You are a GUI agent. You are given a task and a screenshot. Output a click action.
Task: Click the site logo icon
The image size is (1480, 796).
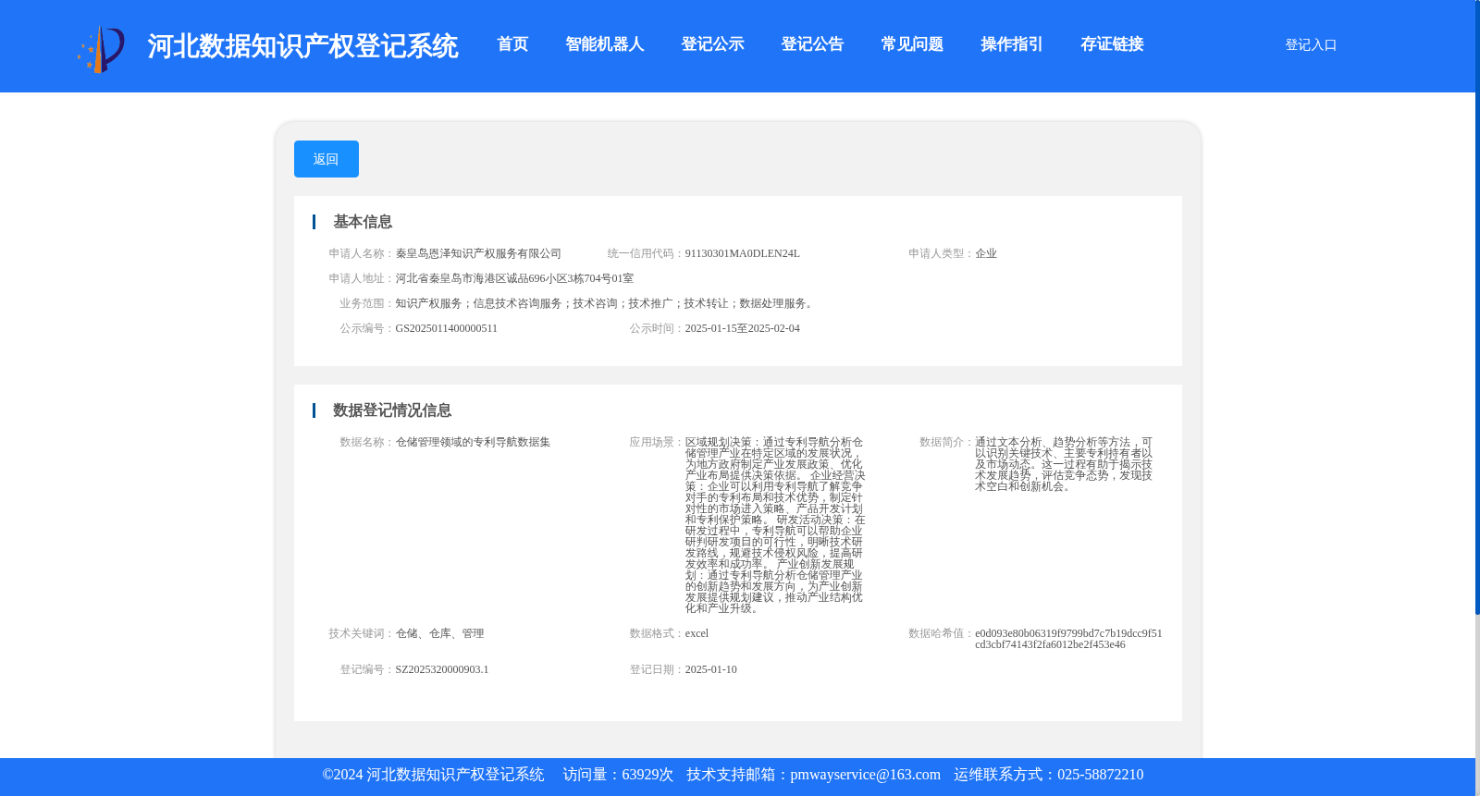pyautogui.click(x=101, y=49)
